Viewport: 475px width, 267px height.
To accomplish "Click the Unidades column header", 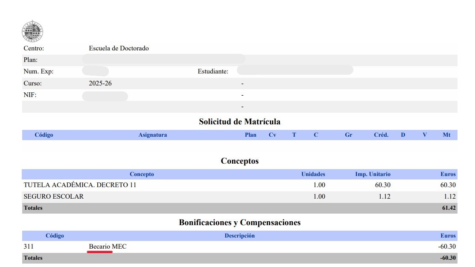I will pyautogui.click(x=313, y=174).
